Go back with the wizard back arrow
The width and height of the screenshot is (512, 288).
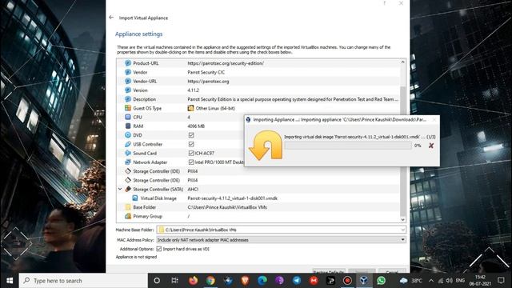coord(111,18)
